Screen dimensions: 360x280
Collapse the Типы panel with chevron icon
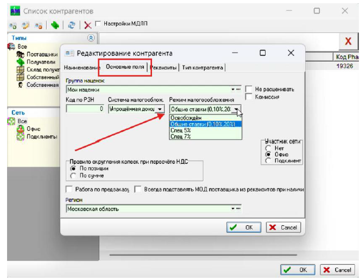point(91,38)
